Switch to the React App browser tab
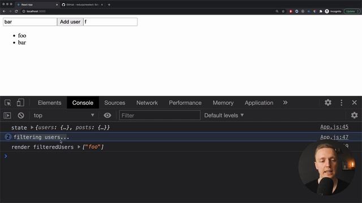 [x=36, y=5]
